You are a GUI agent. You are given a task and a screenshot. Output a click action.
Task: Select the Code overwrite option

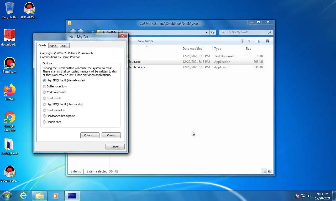point(54,92)
